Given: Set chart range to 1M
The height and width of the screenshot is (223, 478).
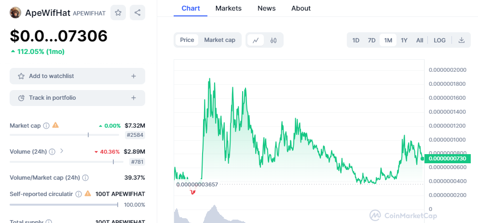Looking at the screenshot, I should coord(388,40).
